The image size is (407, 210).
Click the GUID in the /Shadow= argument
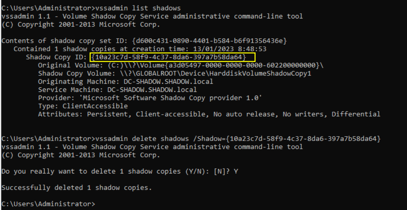pos(305,139)
